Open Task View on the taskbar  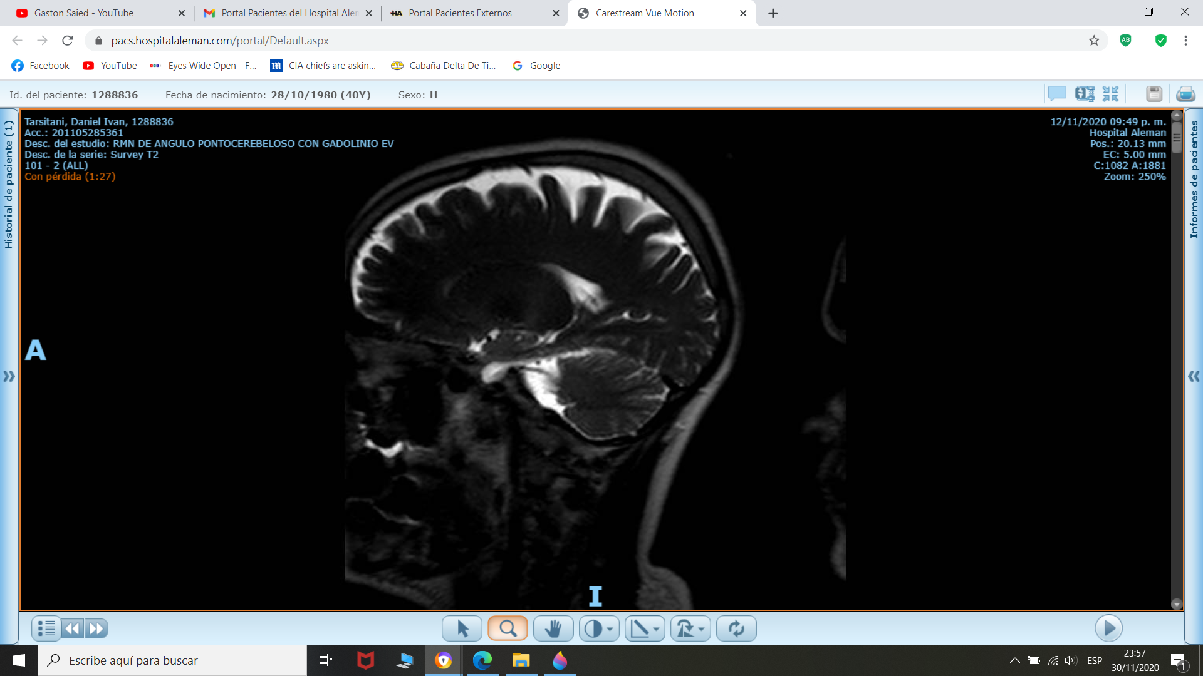pyautogui.click(x=326, y=660)
